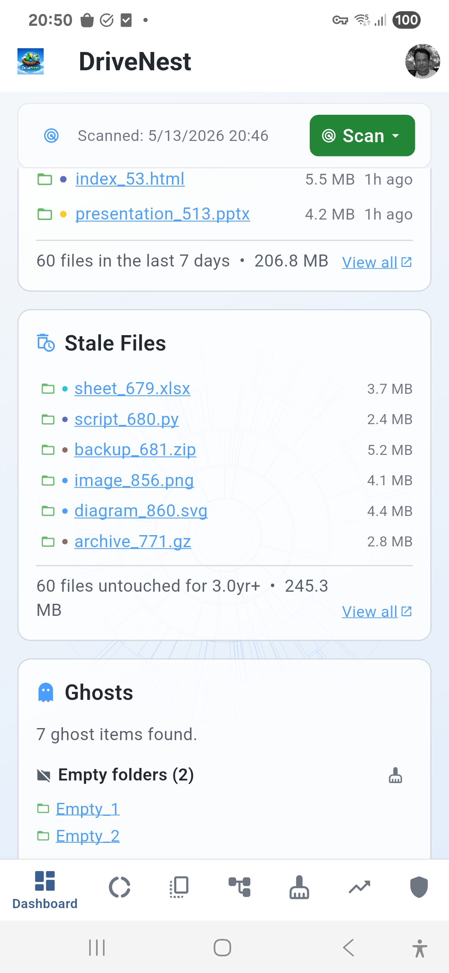Open script_680.py stale file
The image size is (449, 973).
[126, 419]
